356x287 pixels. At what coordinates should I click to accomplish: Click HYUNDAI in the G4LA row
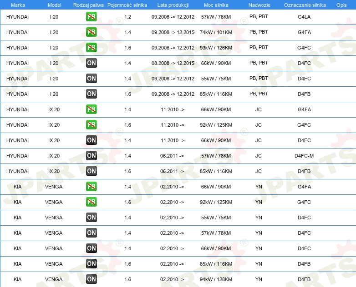point(17,17)
